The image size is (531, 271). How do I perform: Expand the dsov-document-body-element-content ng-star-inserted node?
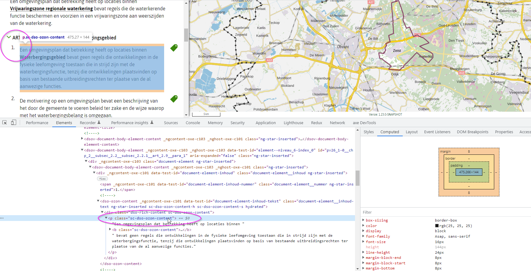(82, 139)
